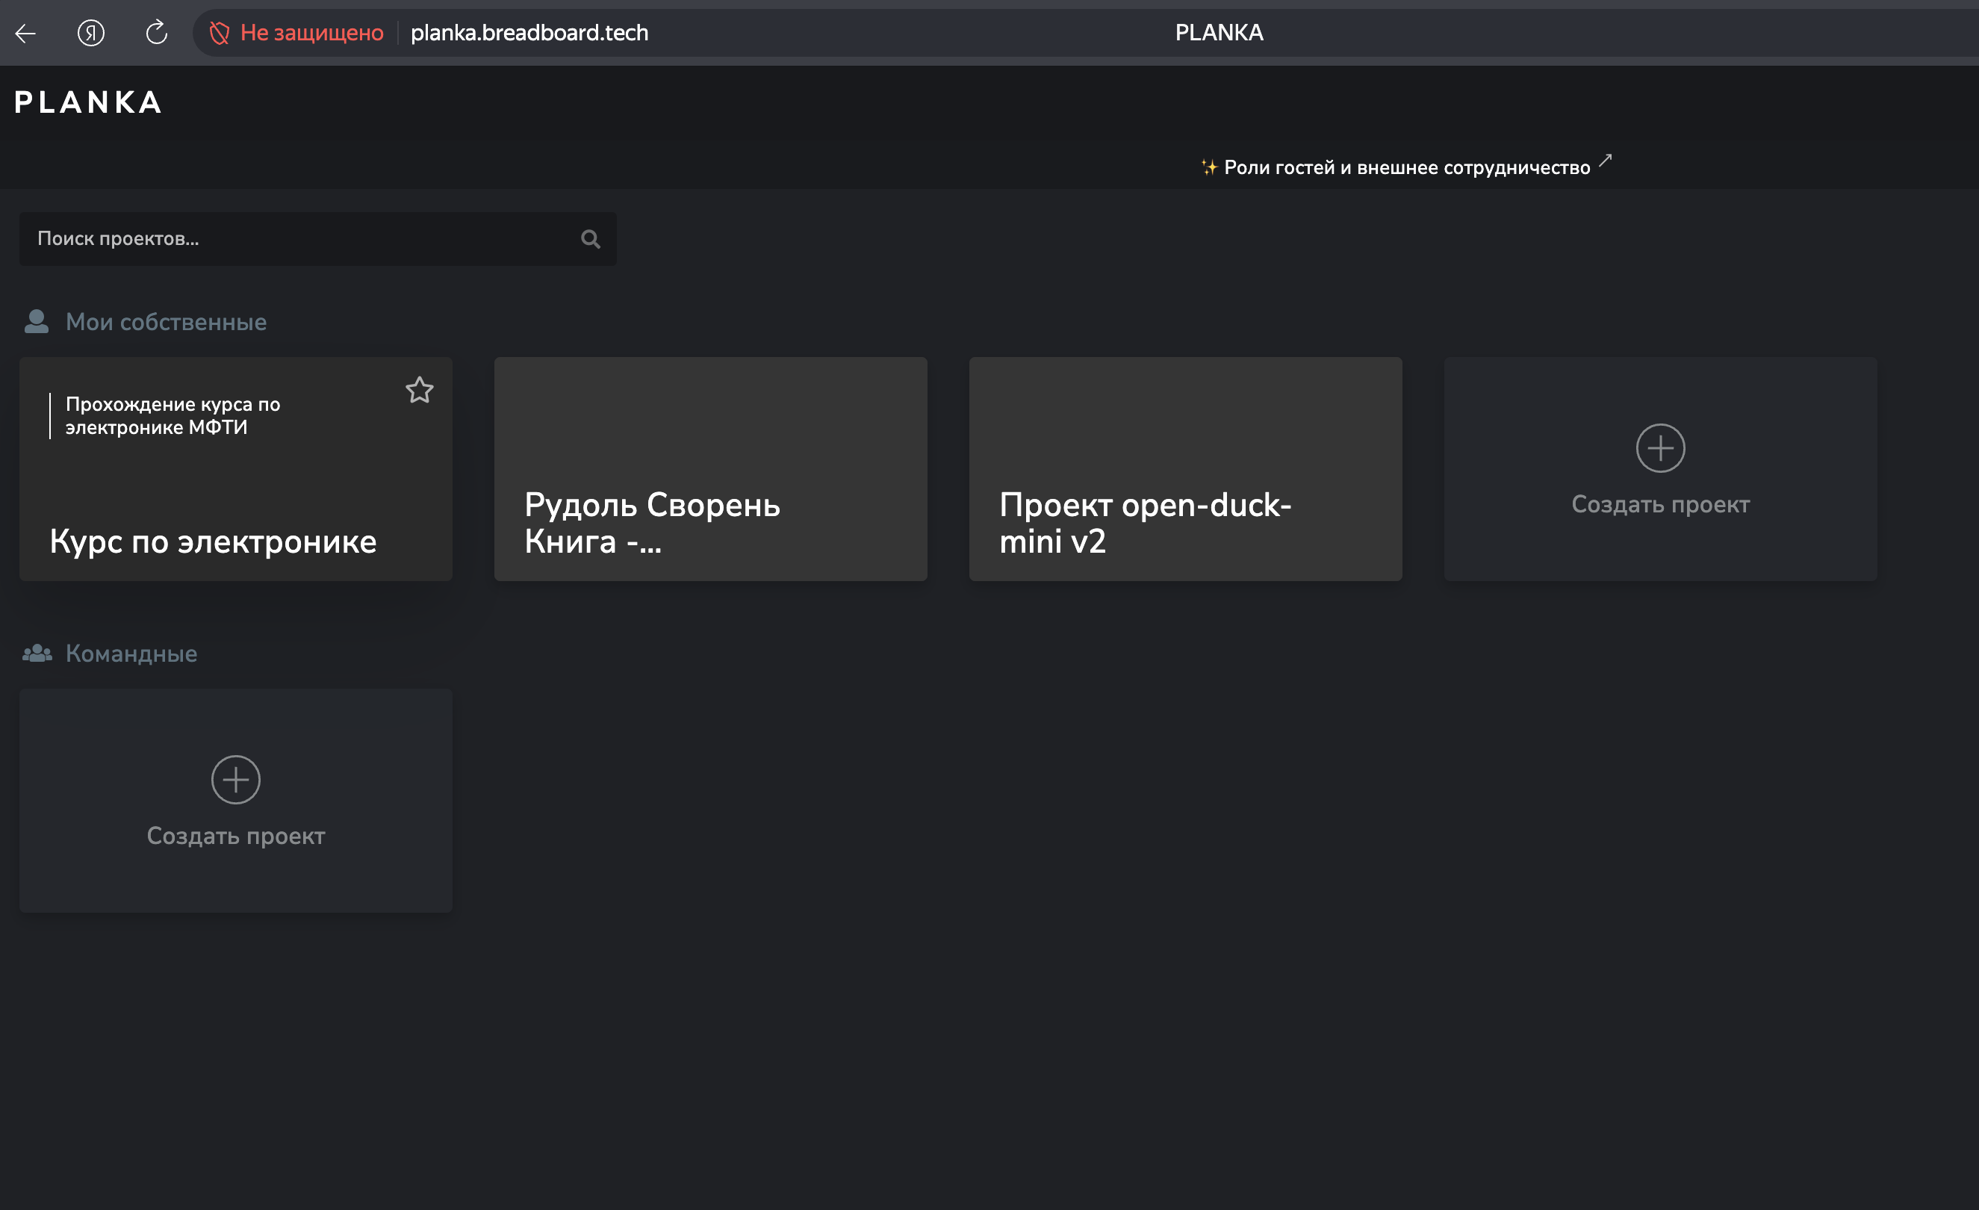
Task: Click the Прохождение курса по электронике МФТИ description
Action: (173, 415)
